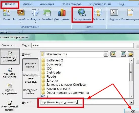Viewport: 139px width, 113px height.
Task: Open the Анимация tab
Action: click(47, 4)
